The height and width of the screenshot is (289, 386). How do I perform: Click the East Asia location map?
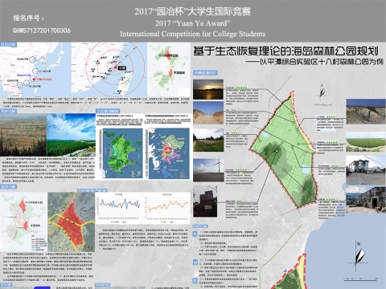tap(35, 69)
